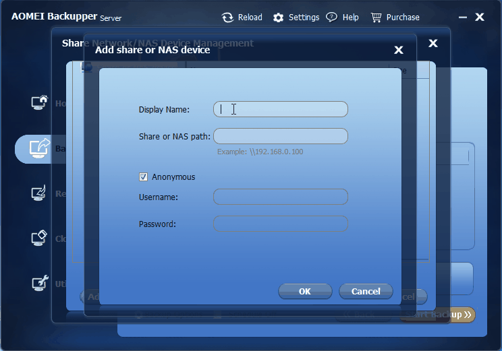Click the Example: \\192.168.0.100 hint text
The height and width of the screenshot is (351, 502).
[260, 152]
